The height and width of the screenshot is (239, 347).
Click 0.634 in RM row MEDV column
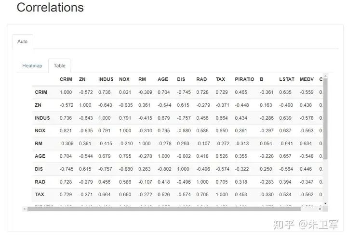306,144
